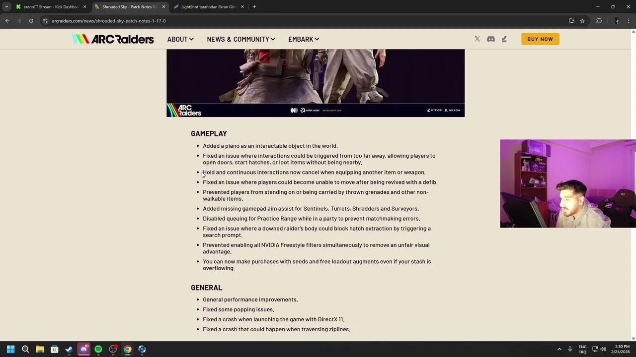The image size is (636, 357).
Task: Open the clock and date panel
Action: coord(620,349)
